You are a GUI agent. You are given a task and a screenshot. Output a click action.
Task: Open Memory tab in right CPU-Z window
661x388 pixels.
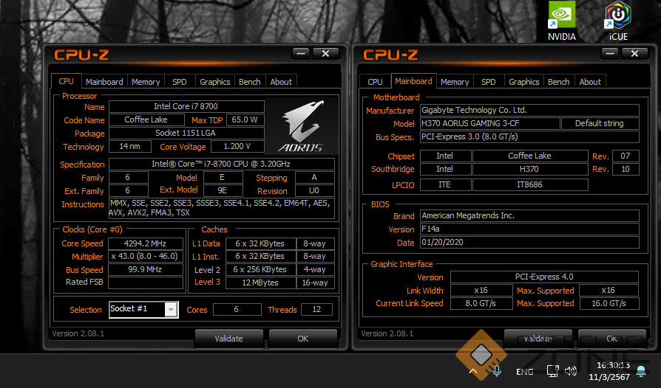click(455, 82)
